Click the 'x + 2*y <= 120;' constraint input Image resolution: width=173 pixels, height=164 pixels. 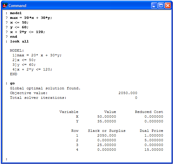(27, 32)
